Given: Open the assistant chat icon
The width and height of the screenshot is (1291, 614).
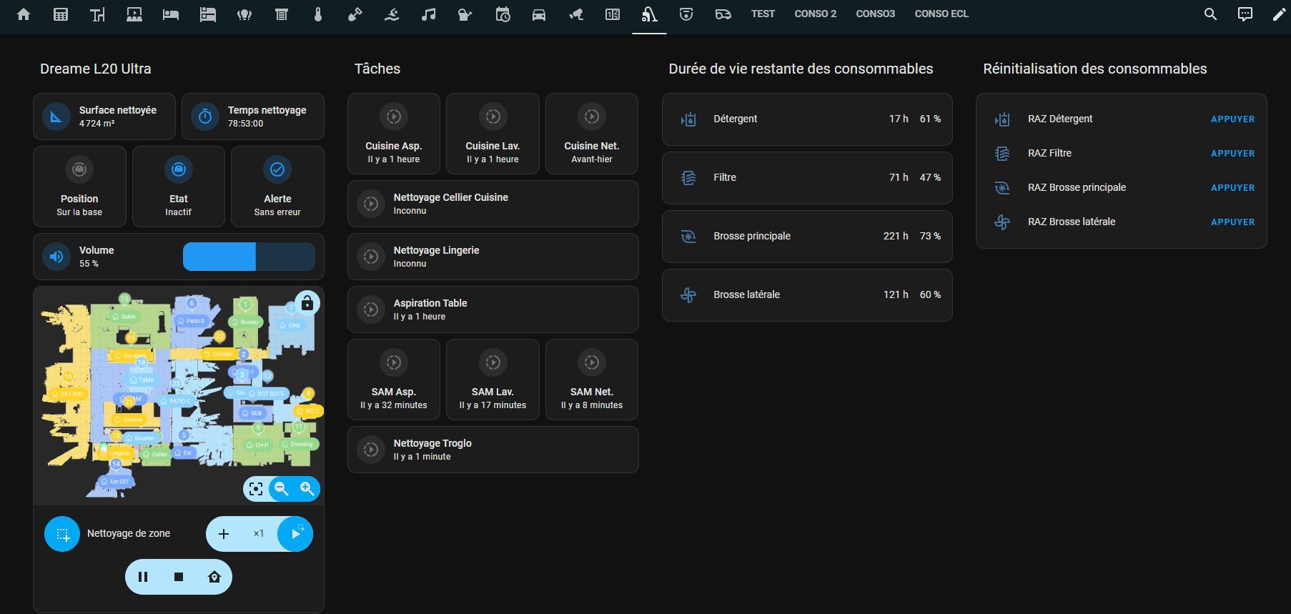Looking at the screenshot, I should tap(1245, 14).
